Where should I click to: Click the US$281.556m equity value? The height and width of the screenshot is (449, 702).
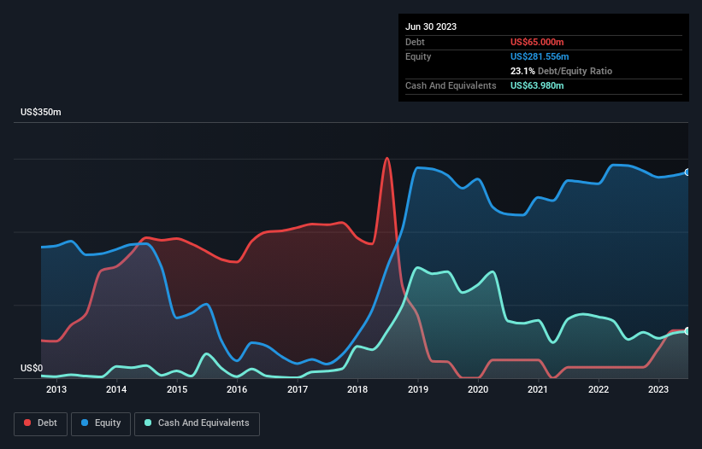point(540,56)
